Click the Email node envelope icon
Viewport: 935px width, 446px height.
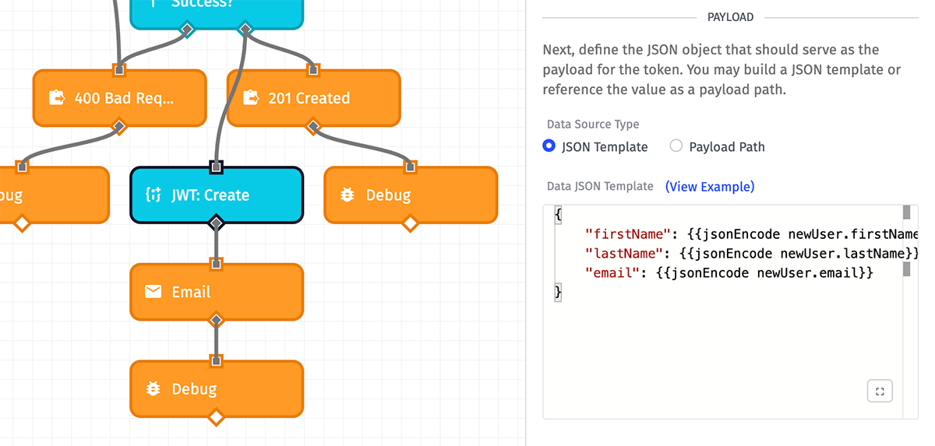(153, 292)
